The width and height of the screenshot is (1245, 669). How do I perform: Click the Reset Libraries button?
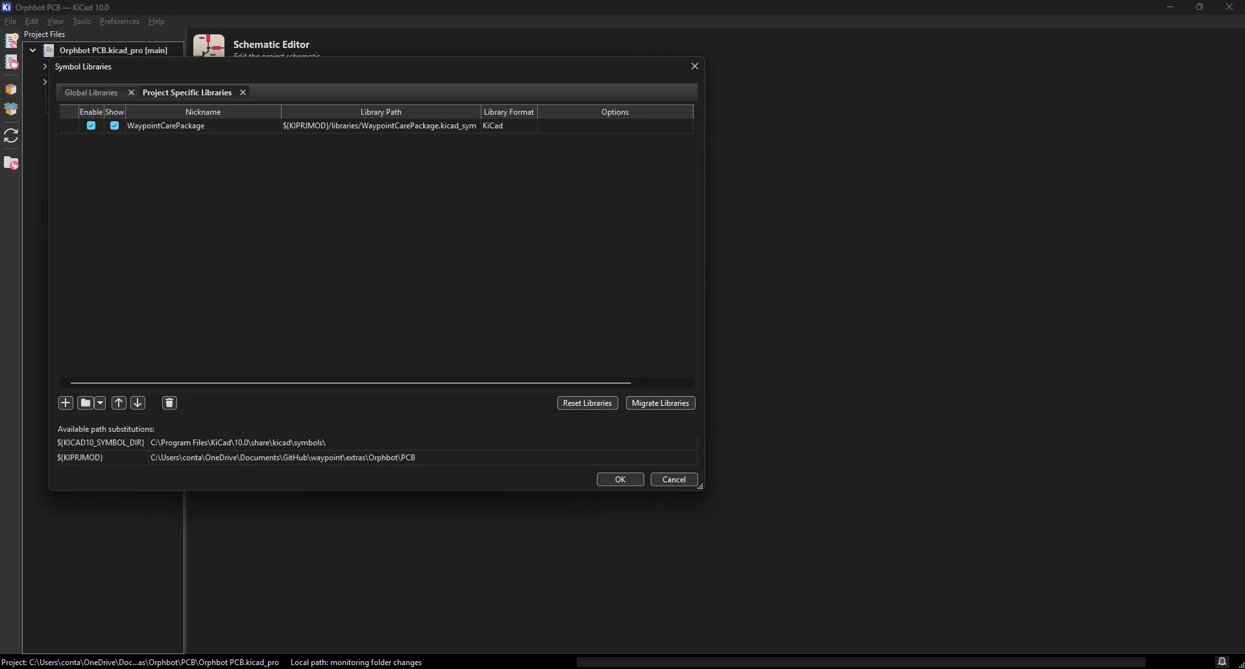click(x=587, y=403)
